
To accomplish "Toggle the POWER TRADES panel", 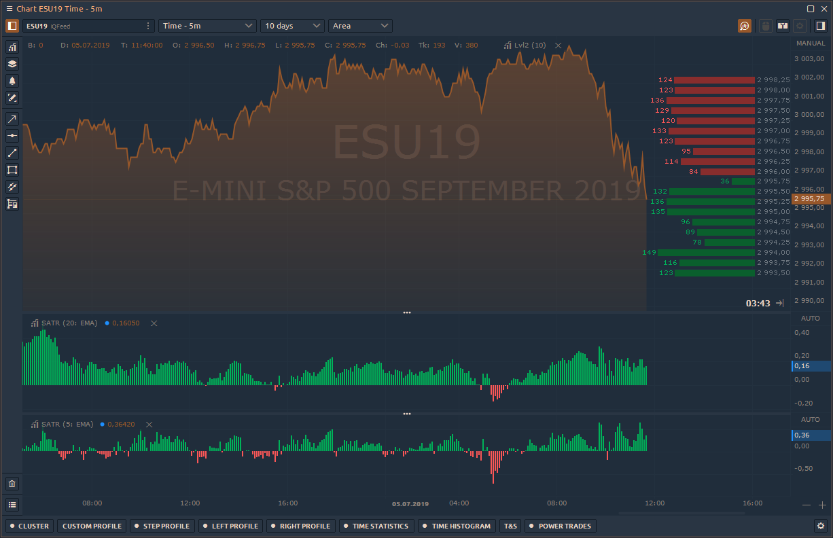I will 561,526.
